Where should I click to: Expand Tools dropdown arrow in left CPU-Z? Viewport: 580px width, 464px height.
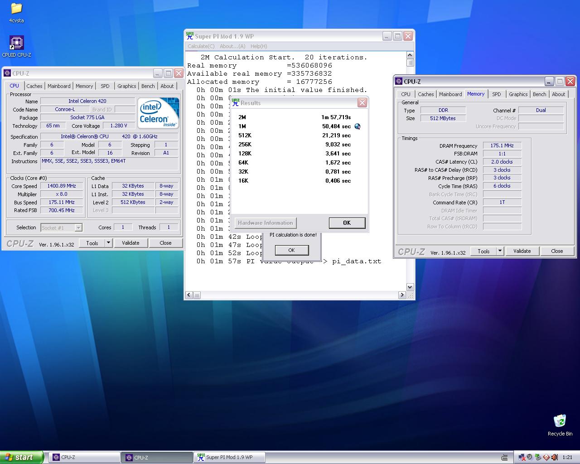pyautogui.click(x=108, y=243)
